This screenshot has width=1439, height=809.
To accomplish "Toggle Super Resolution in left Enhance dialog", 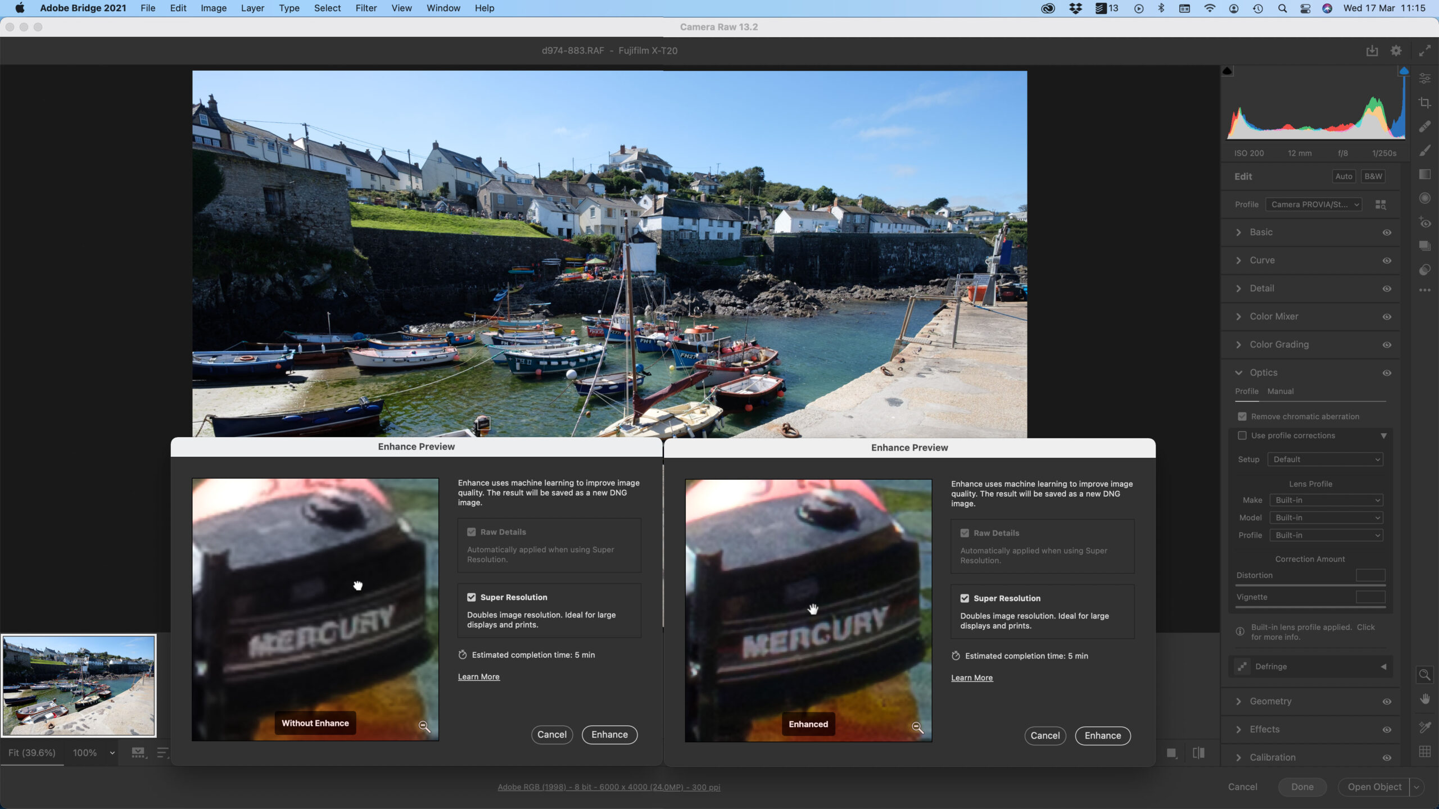I will (471, 597).
